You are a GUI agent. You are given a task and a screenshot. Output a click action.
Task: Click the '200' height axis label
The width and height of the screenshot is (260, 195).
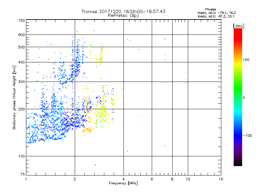(x=21, y=109)
